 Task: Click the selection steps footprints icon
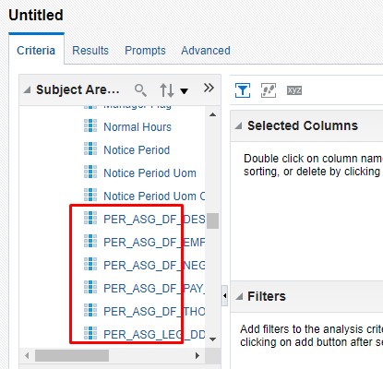click(269, 90)
